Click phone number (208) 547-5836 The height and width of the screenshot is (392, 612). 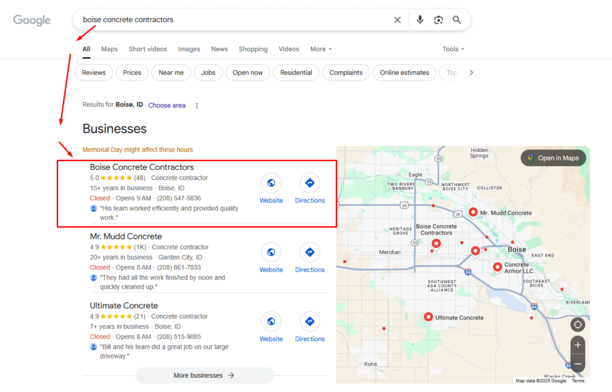point(179,198)
